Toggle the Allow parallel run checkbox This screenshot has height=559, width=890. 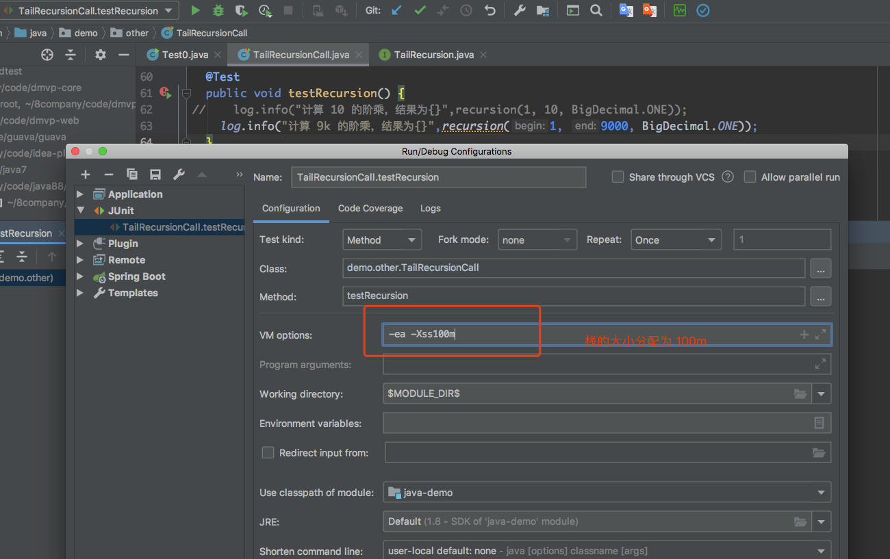(750, 177)
